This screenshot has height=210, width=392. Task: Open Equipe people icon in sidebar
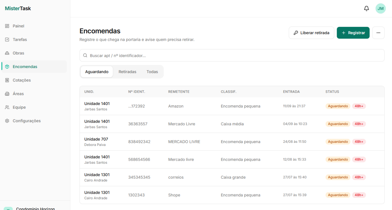7,107
